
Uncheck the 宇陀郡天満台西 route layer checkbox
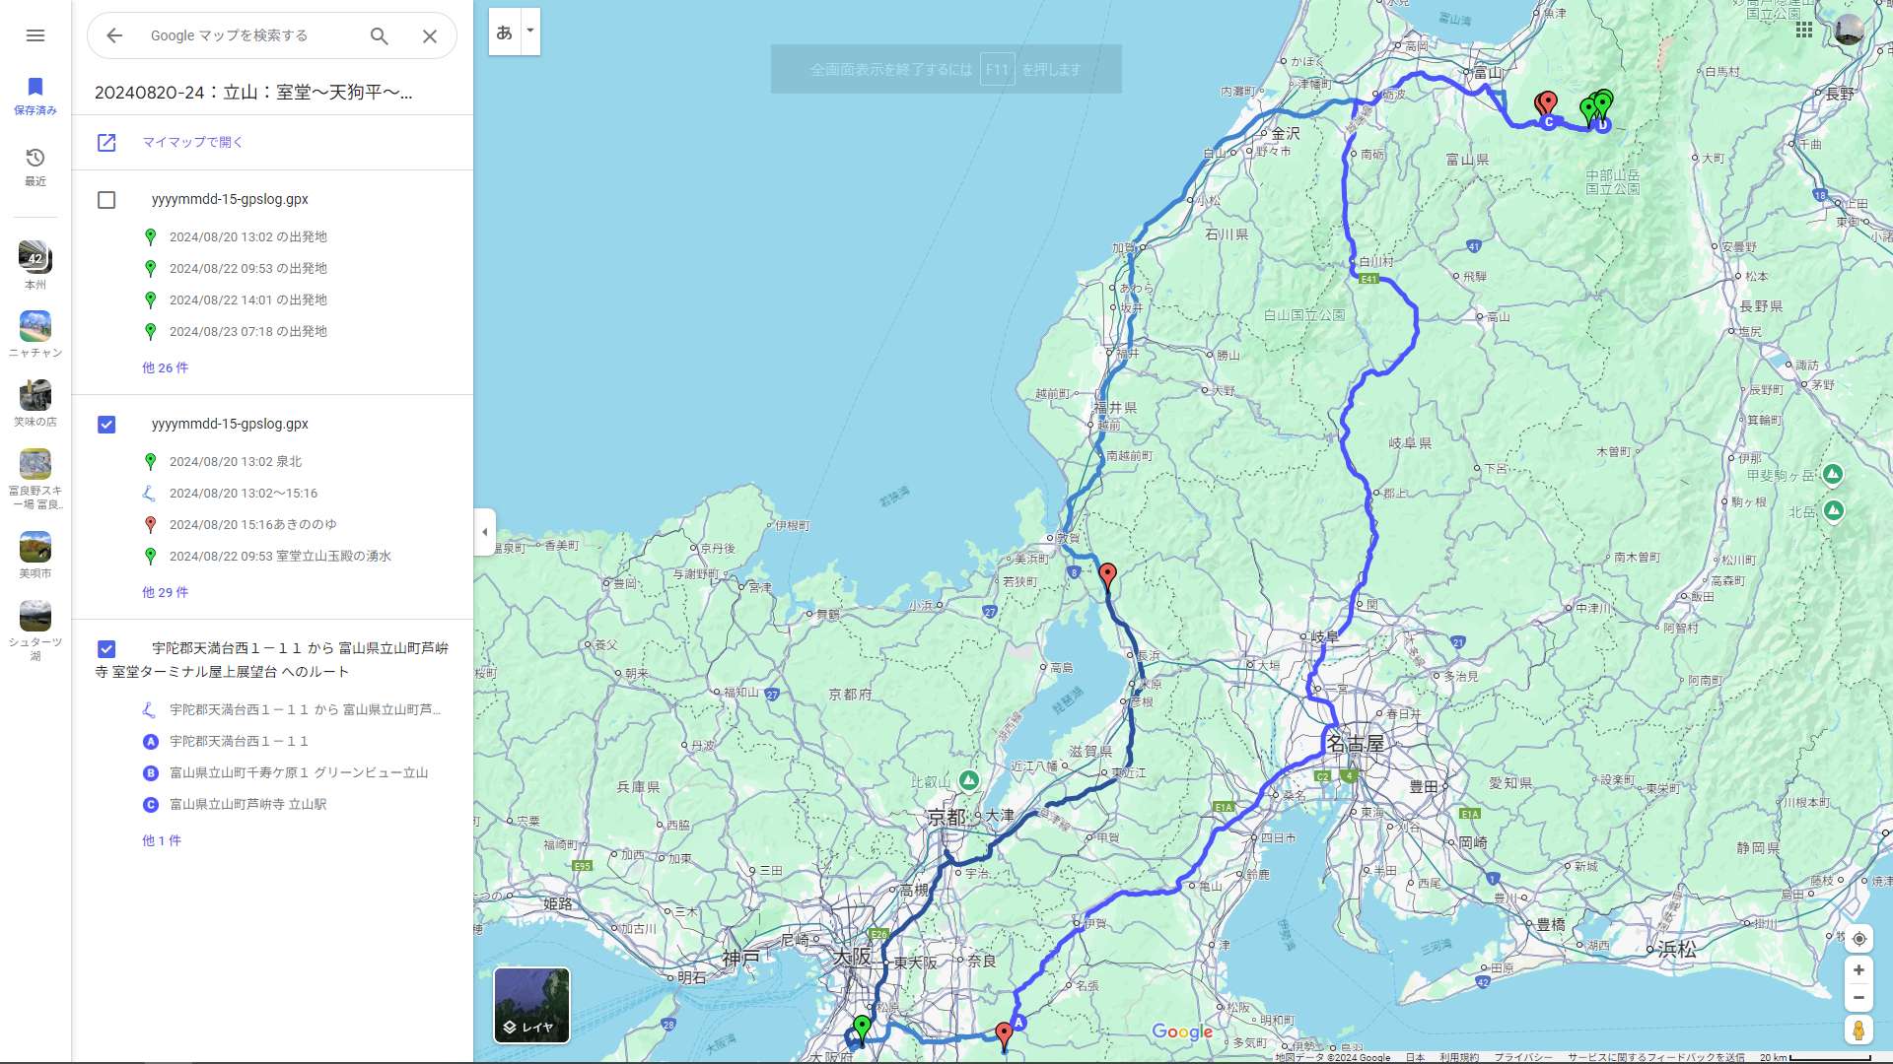point(106,649)
